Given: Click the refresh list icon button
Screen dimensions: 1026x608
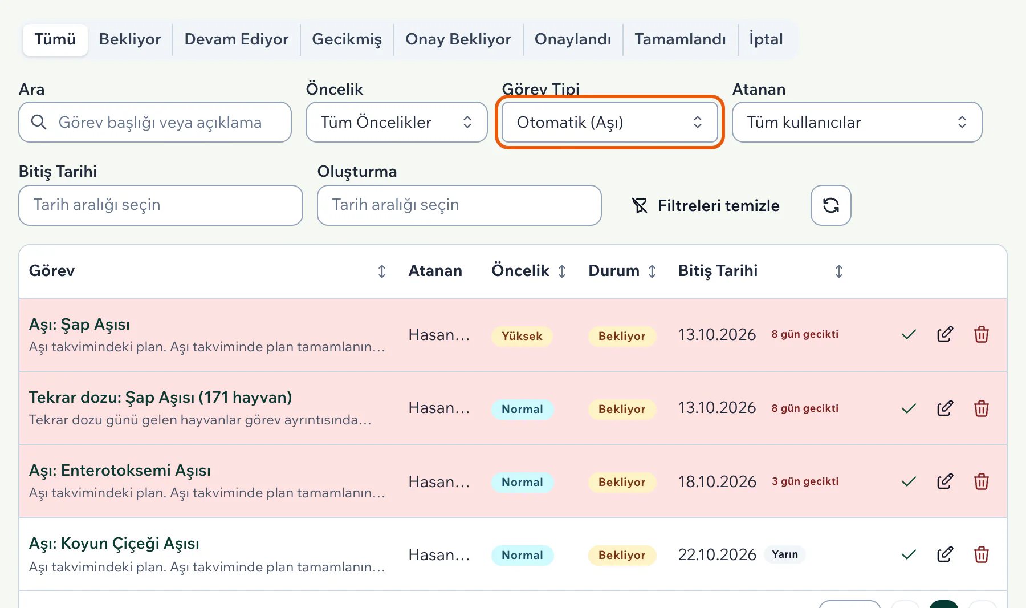Looking at the screenshot, I should 831,205.
